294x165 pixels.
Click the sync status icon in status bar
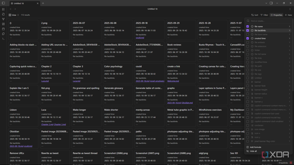(x=291, y=163)
